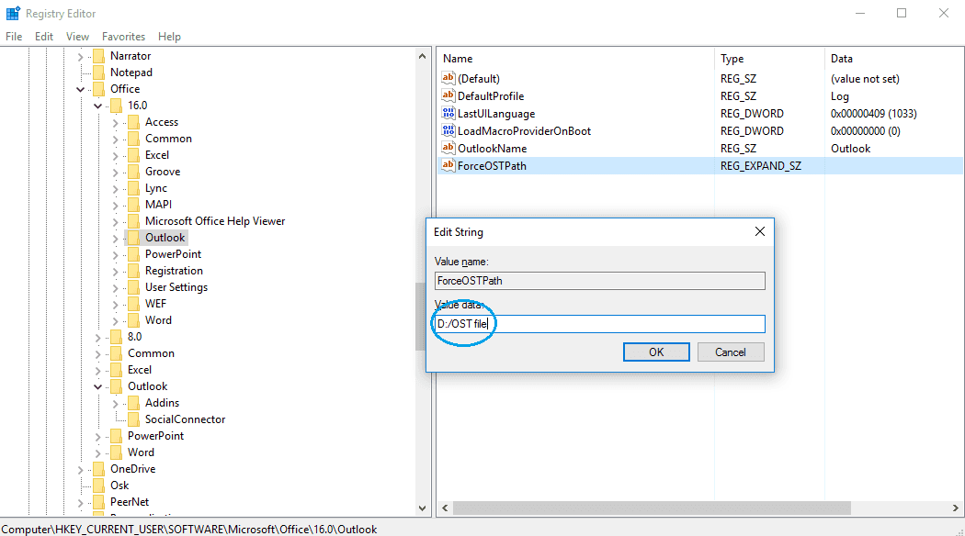Expand the User Settings key
The width and height of the screenshot is (965, 536).
pyautogui.click(x=115, y=287)
